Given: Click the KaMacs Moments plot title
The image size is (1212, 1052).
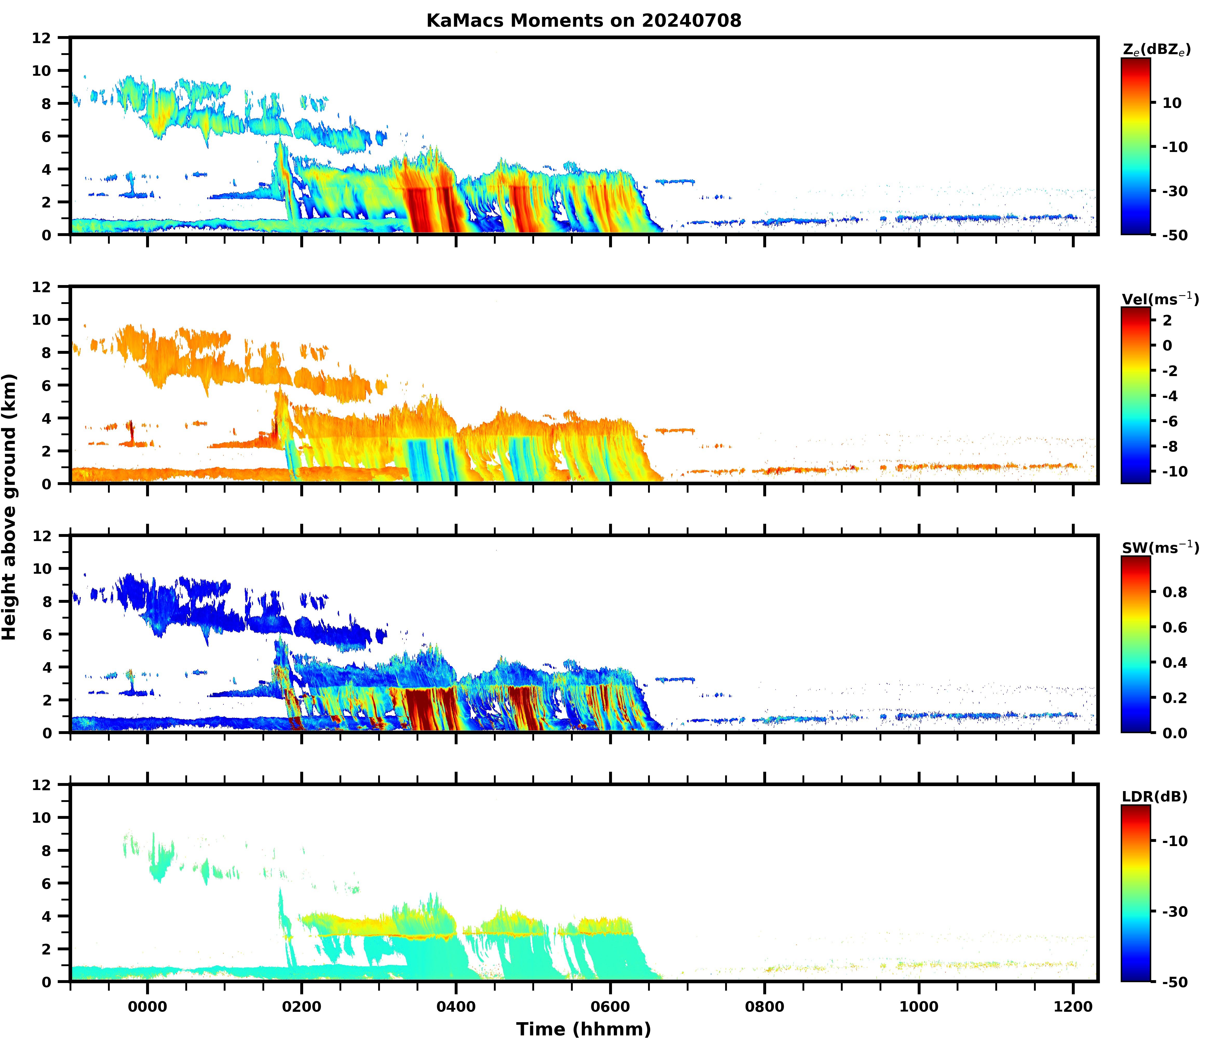Looking at the screenshot, I should tap(583, 20).
